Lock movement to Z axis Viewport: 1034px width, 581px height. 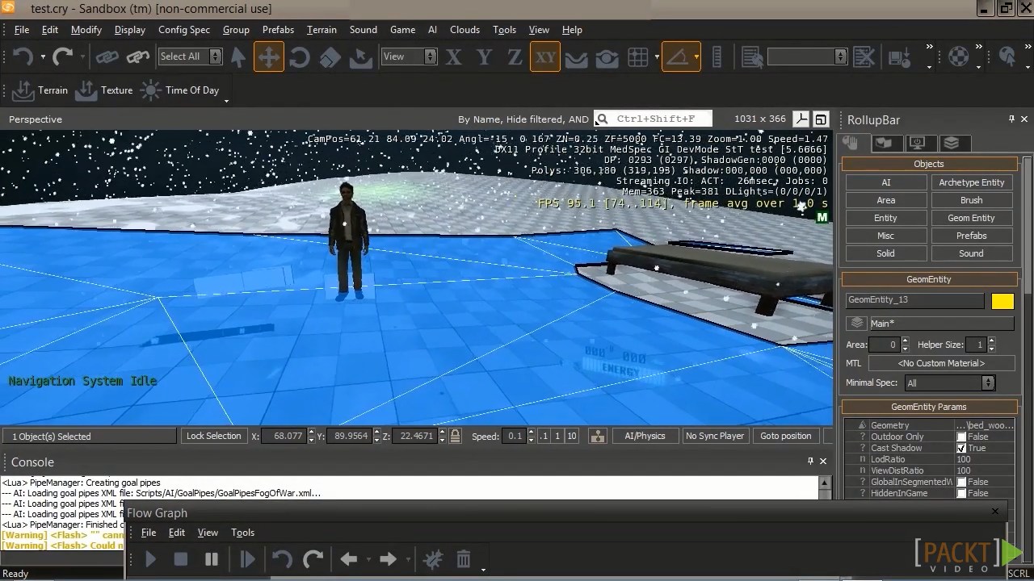pos(515,56)
